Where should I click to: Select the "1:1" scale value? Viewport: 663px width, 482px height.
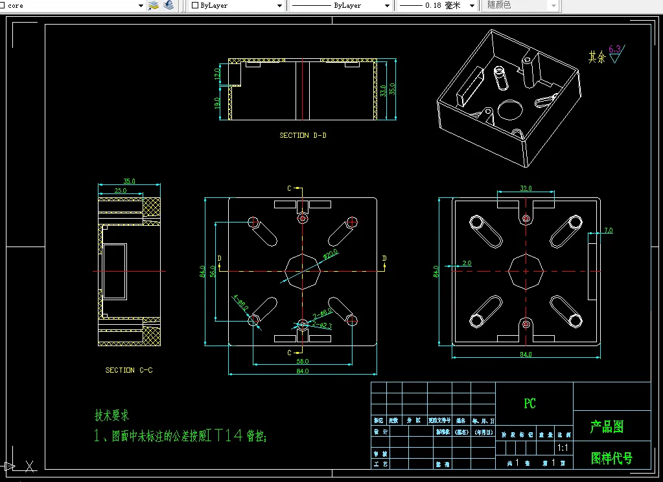coord(563,448)
